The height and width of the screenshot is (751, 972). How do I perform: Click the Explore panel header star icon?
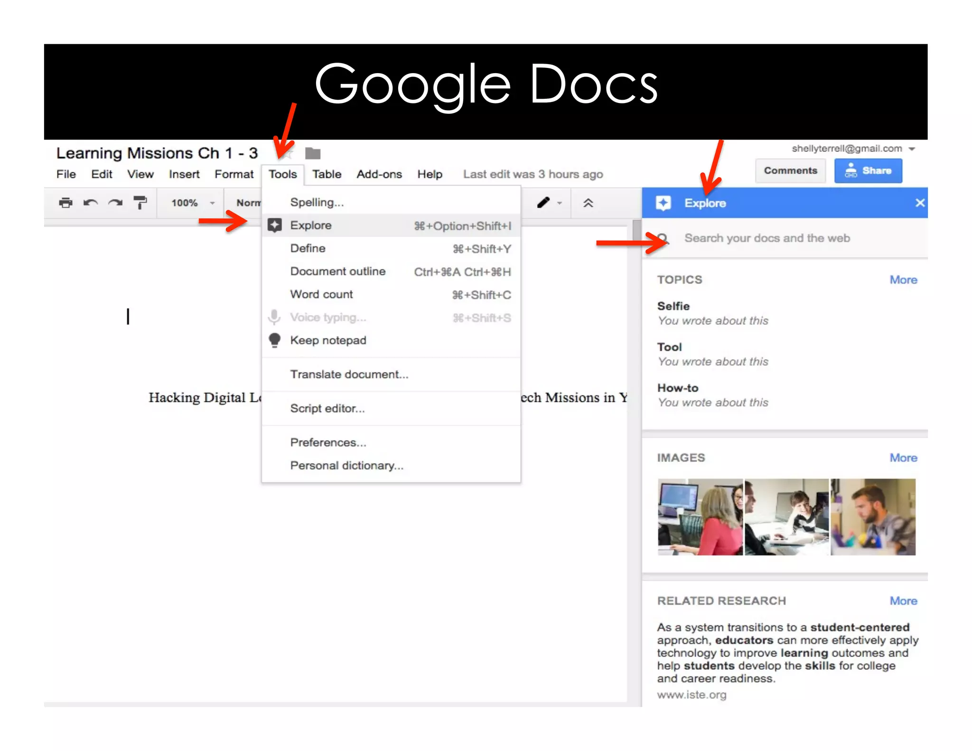click(x=663, y=203)
